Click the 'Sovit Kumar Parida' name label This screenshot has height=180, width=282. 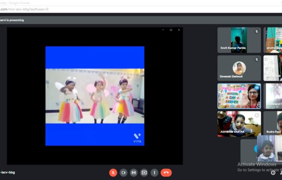coord(233,48)
